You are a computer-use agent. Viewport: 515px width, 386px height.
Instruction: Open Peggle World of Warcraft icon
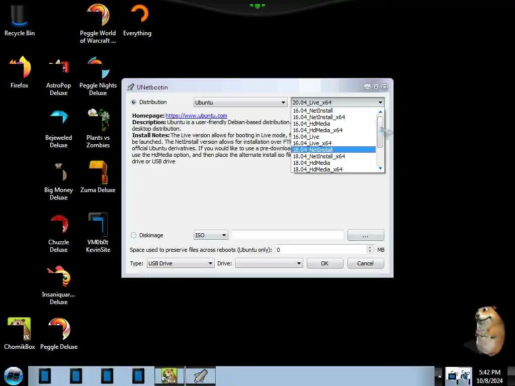[98, 23]
